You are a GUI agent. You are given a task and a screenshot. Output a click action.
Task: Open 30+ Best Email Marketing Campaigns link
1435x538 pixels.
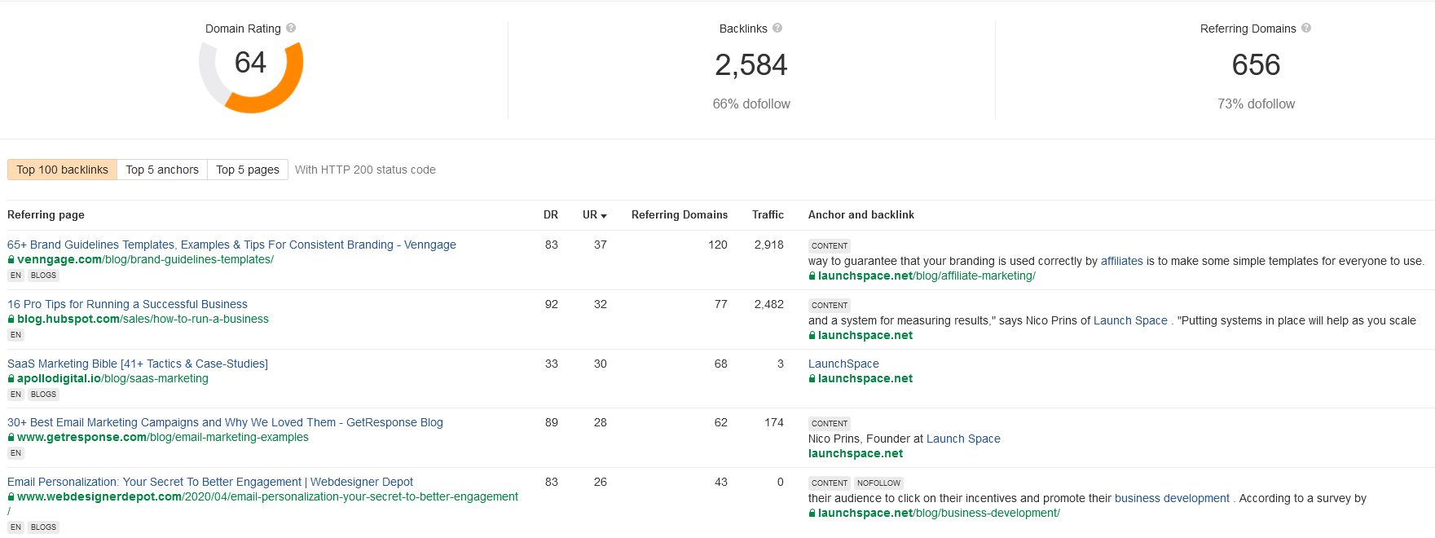pos(225,422)
